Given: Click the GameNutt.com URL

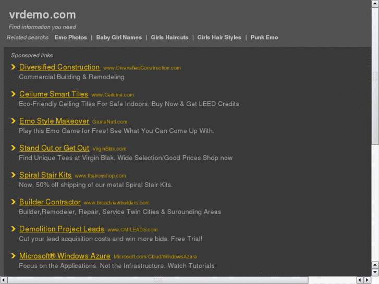Looking at the screenshot, I should [x=109, y=122].
